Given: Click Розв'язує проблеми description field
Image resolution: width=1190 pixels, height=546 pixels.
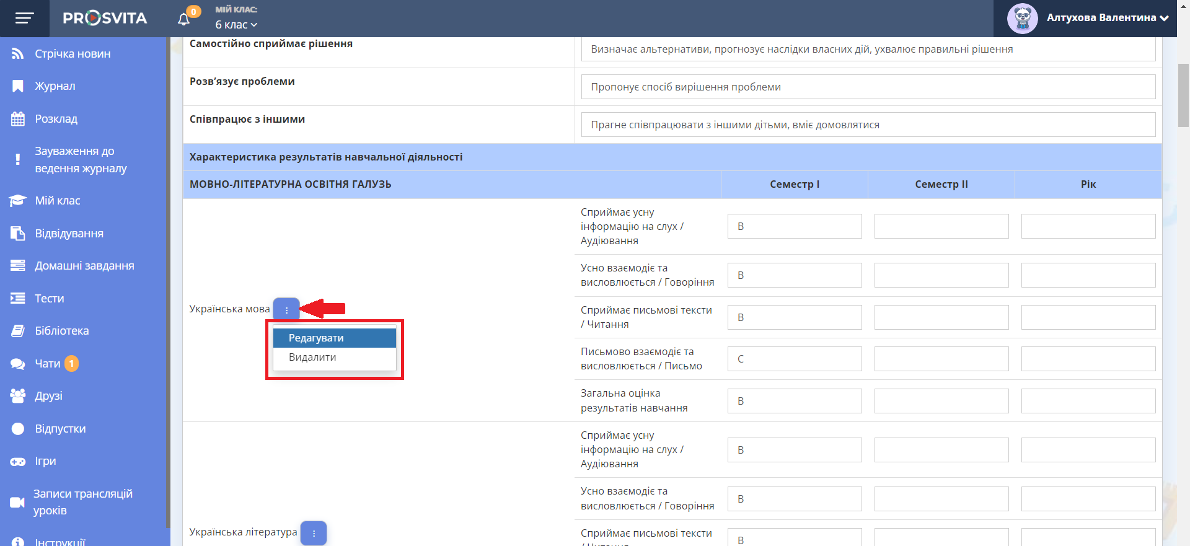Looking at the screenshot, I should point(868,87).
